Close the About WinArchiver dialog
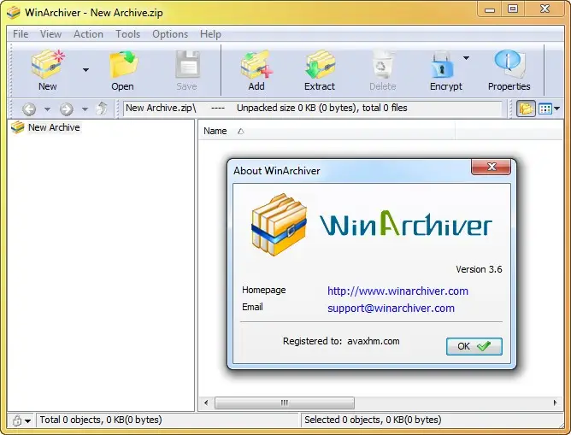The image size is (571, 435). (492, 167)
